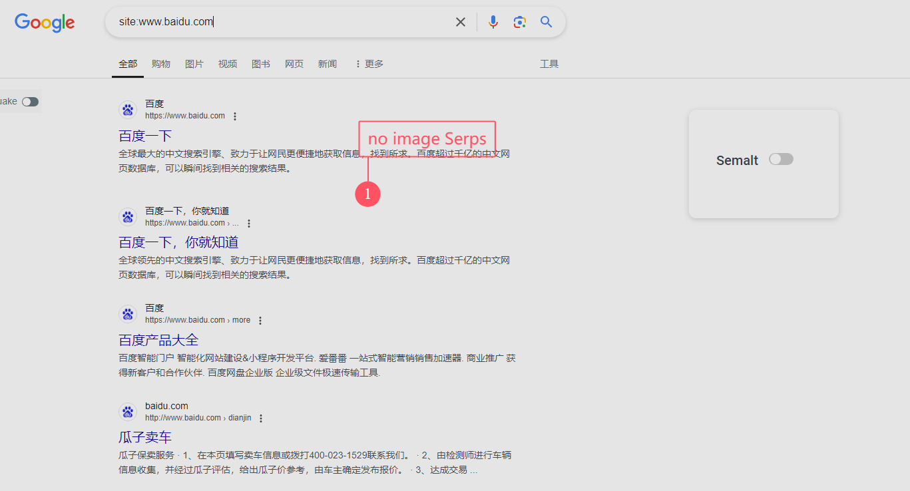Screen dimensions: 910x491
Task: Click in the site:www.baidu.com search field
Action: click(x=283, y=22)
